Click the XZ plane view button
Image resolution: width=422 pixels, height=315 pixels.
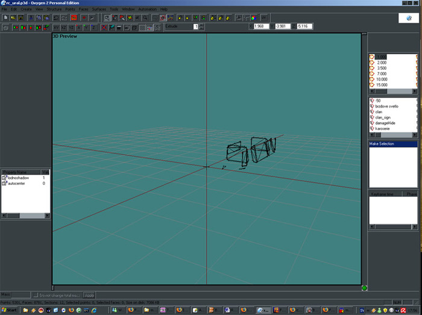point(64,28)
